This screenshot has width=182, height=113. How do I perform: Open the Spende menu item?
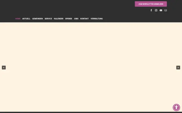[69, 19]
